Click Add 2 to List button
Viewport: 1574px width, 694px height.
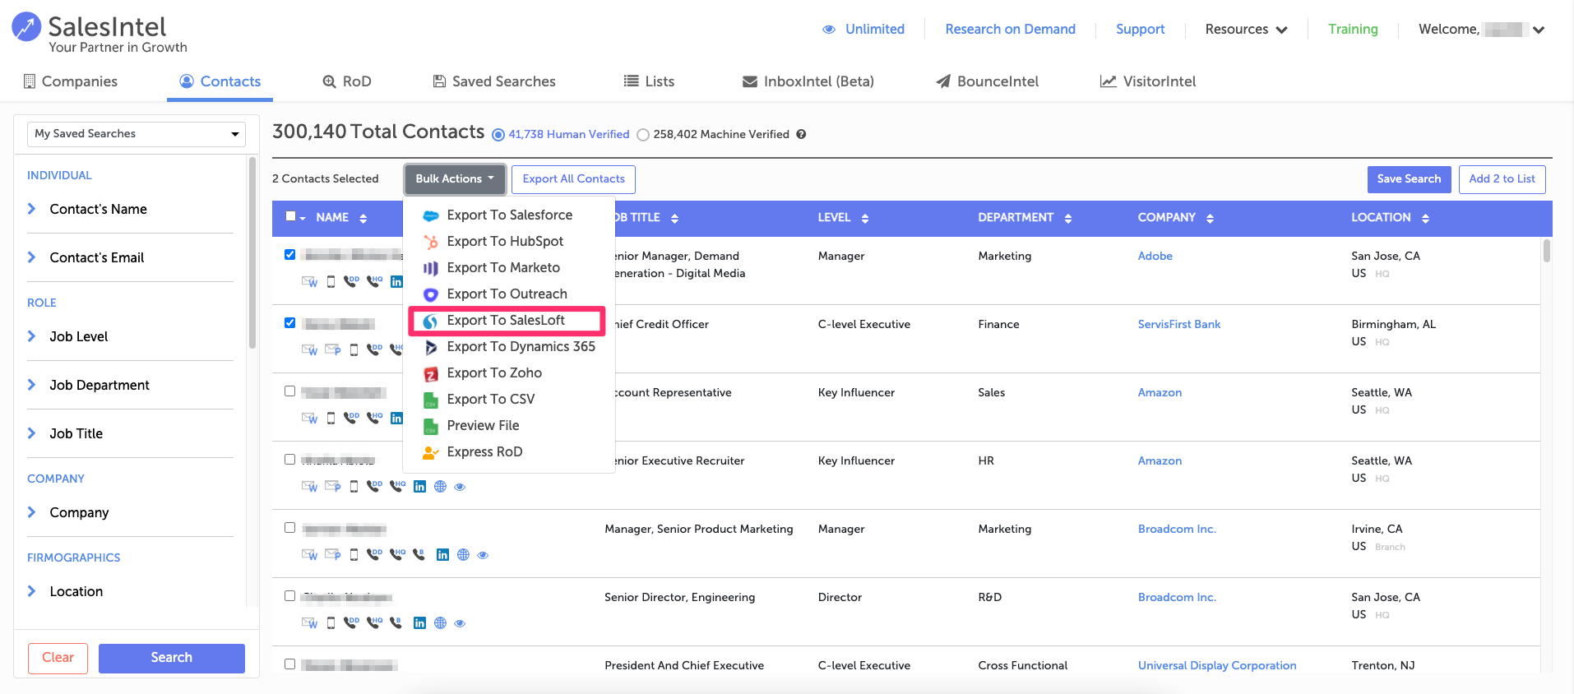pyautogui.click(x=1502, y=179)
